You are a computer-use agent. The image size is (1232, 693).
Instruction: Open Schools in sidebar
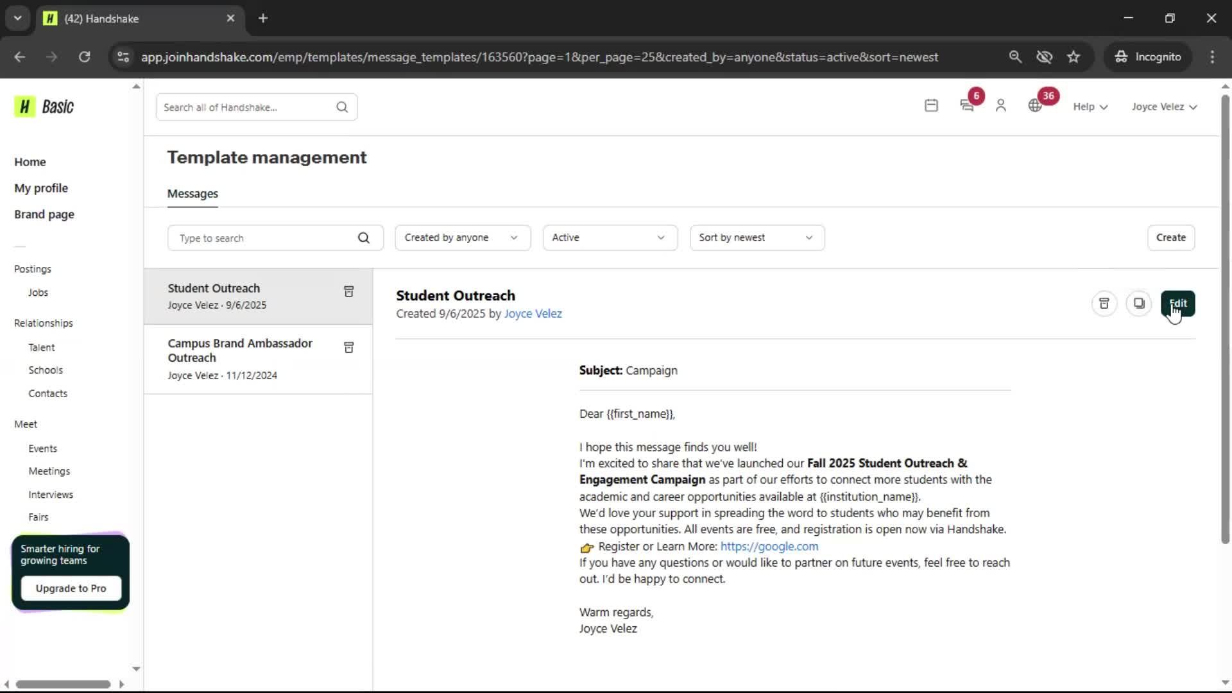[x=46, y=370]
